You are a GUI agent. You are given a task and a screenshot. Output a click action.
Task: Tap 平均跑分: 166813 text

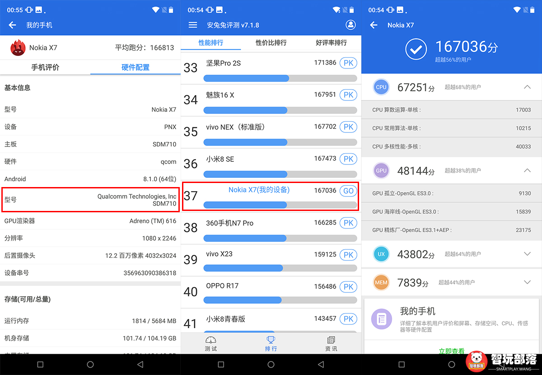(145, 48)
